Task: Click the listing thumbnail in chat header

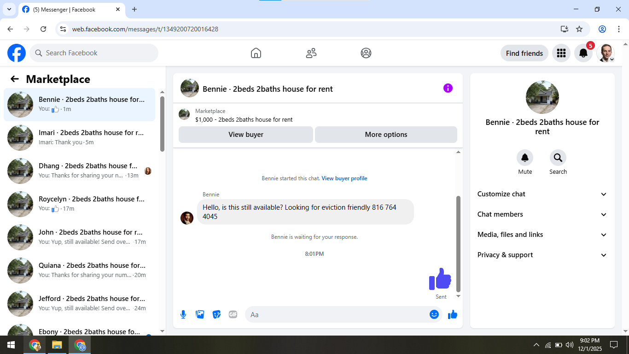Action: tap(190, 88)
